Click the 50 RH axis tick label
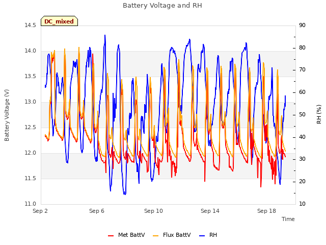The image size is (326, 245). click(302, 114)
